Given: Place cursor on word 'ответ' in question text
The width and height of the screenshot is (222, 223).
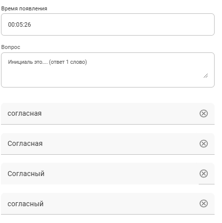Looking at the screenshot, I should pos(57,62).
